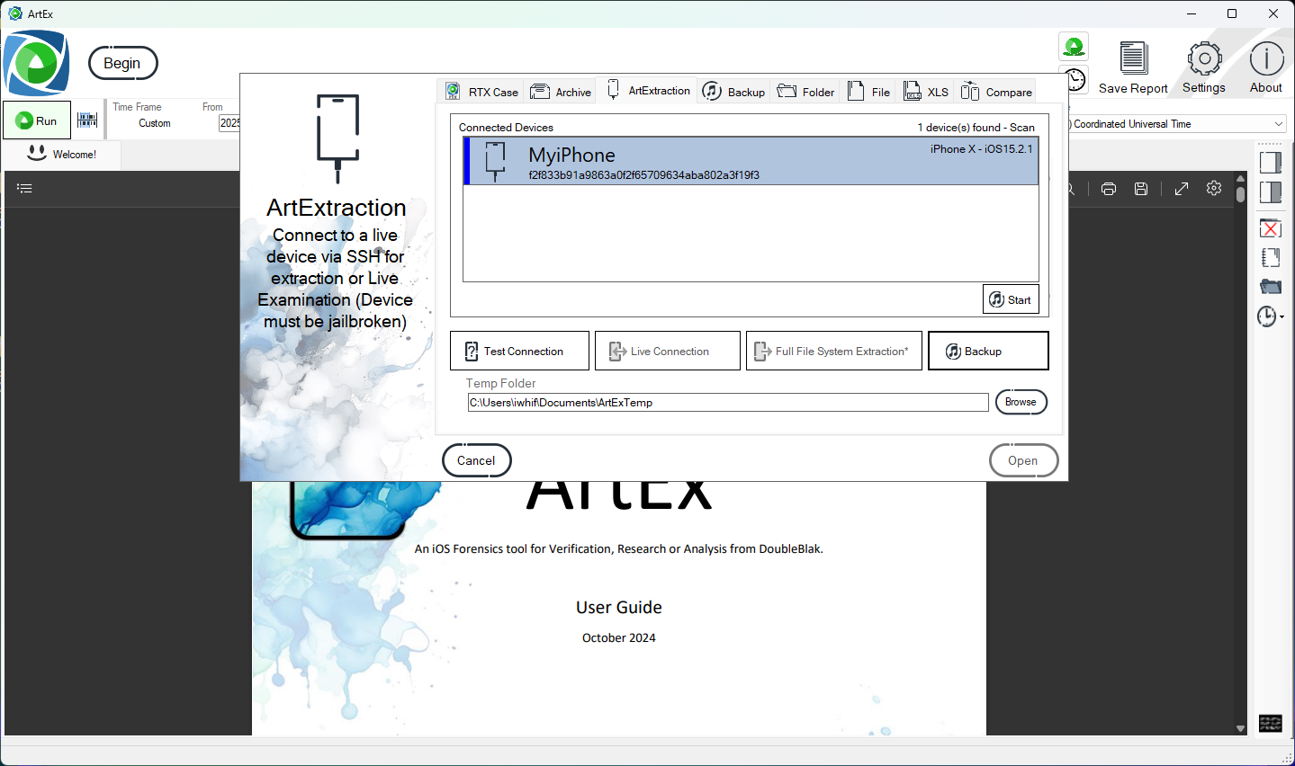The image size is (1295, 766).
Task: Expand the Coordinated Universal Time dropdown
Action: (x=1278, y=124)
